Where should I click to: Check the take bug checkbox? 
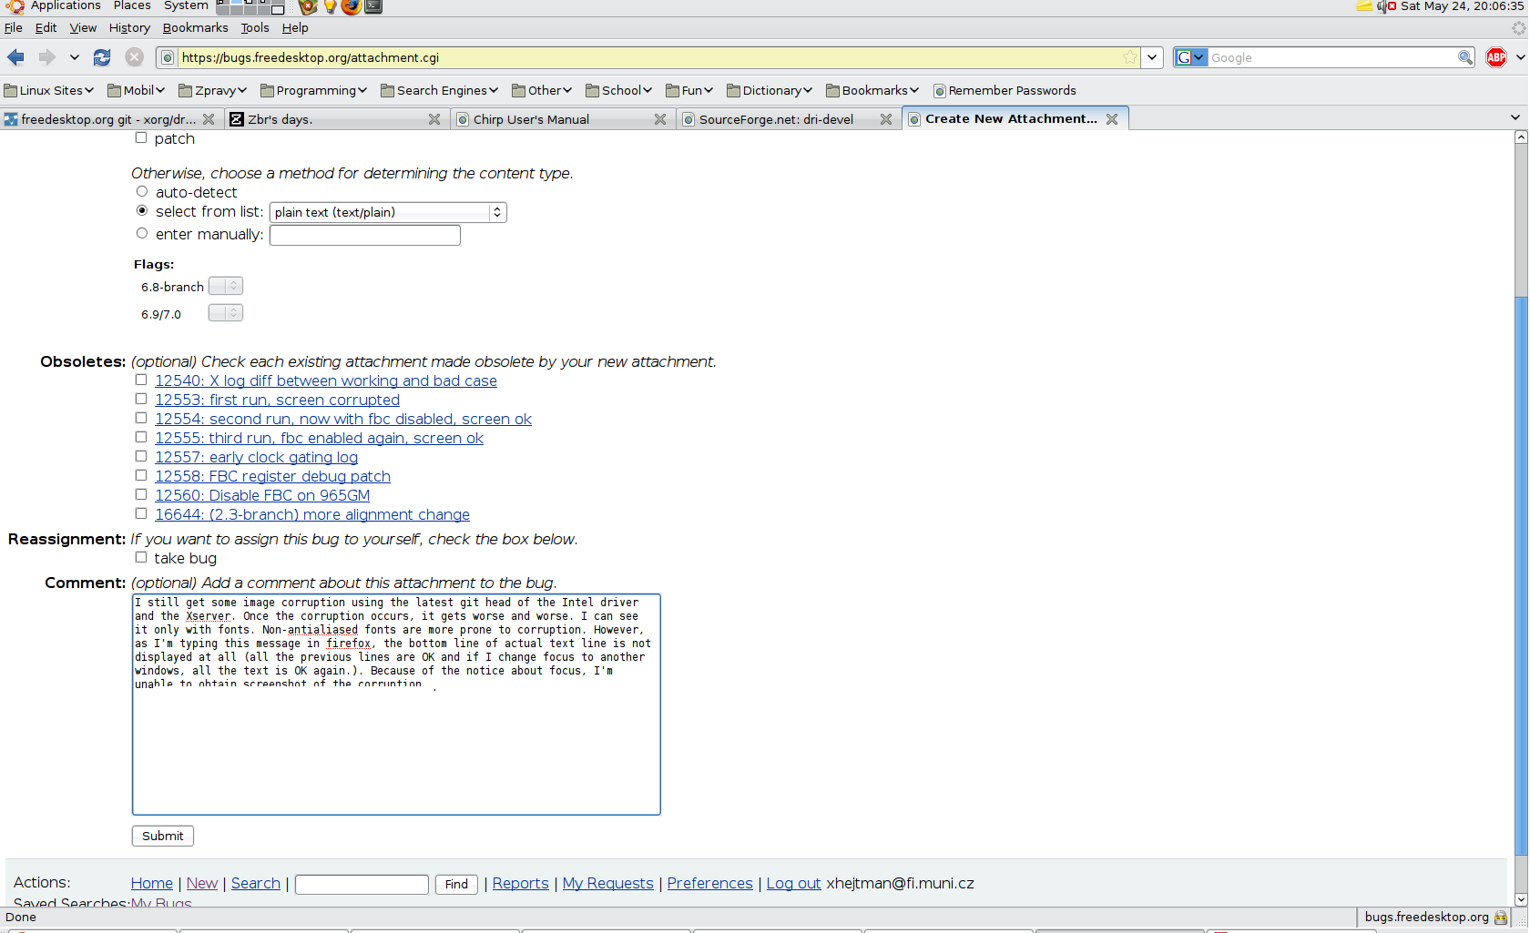click(x=141, y=558)
